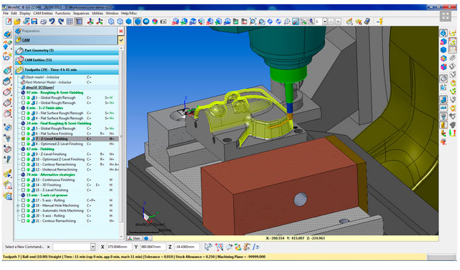Click the Save floppy disk toolbar icon
460x270 pixels.
tap(34, 21)
